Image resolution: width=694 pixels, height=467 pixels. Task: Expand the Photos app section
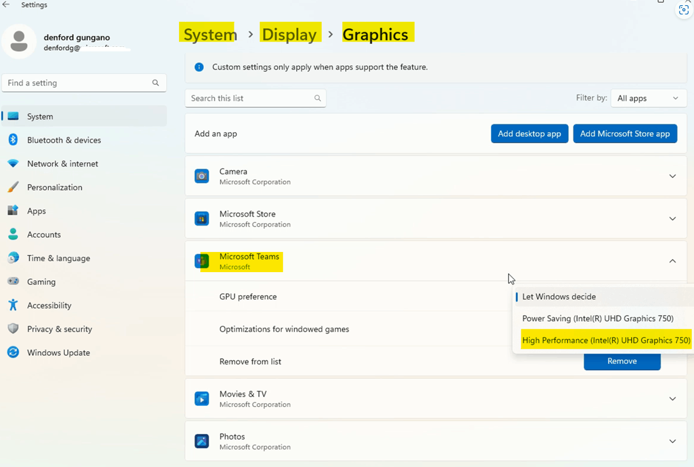point(672,441)
